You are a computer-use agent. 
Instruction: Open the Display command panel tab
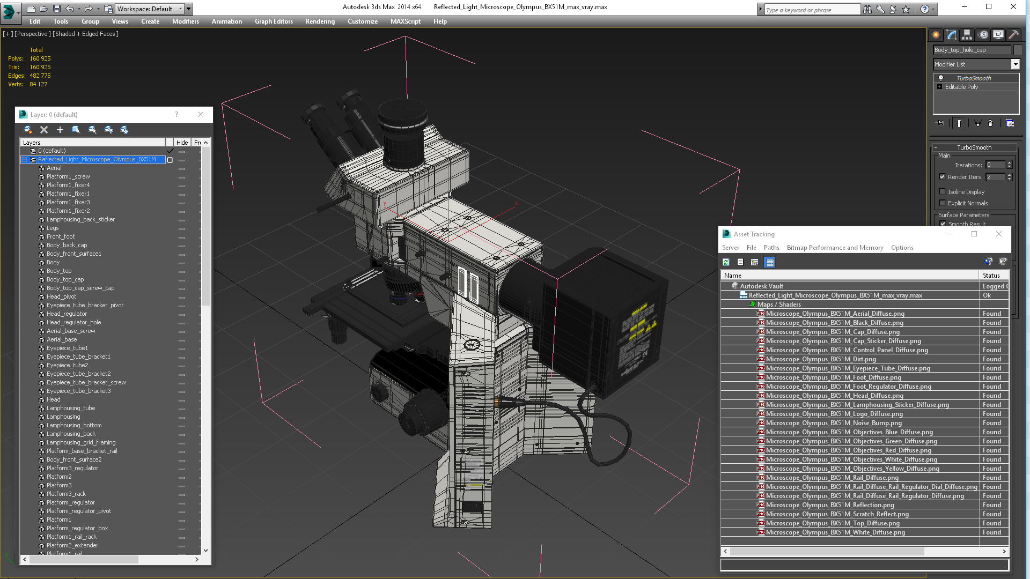pyautogui.click(x=998, y=35)
